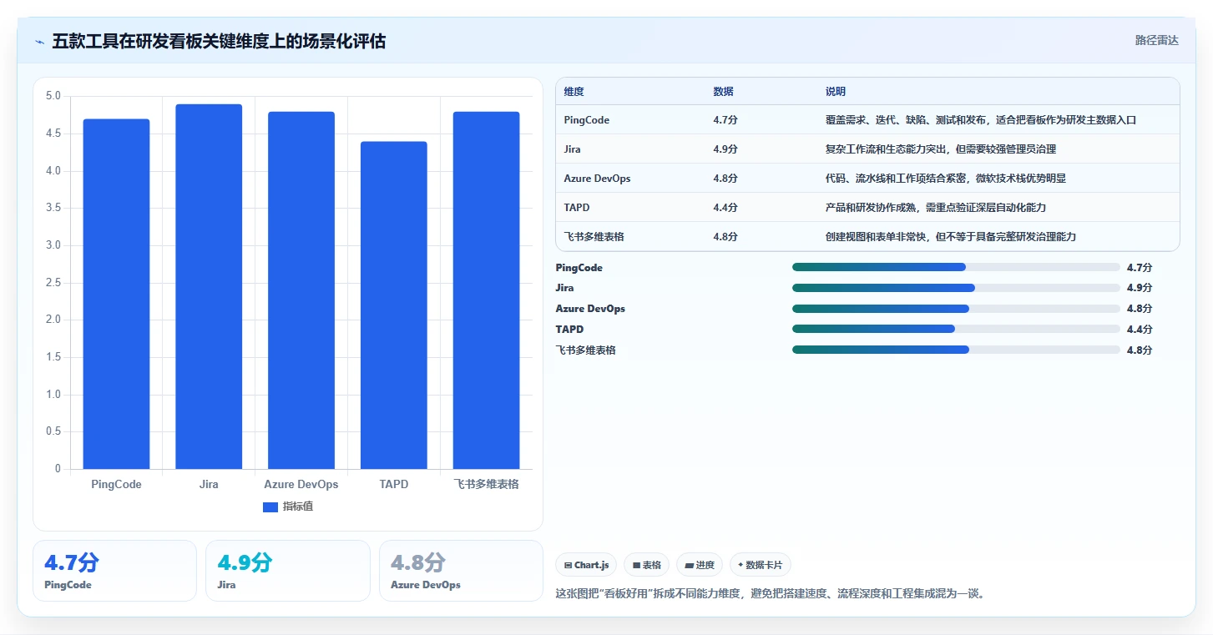Click the 指标值 legend label
Screen dimensions: 1213x635
(298, 506)
